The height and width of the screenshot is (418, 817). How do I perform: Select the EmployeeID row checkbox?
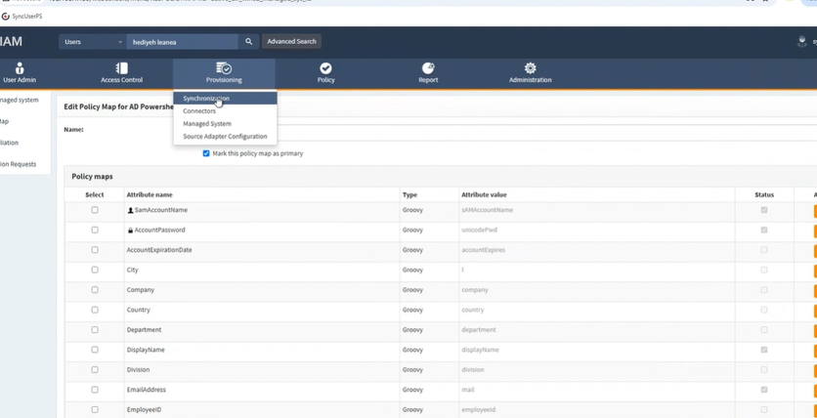pos(95,409)
